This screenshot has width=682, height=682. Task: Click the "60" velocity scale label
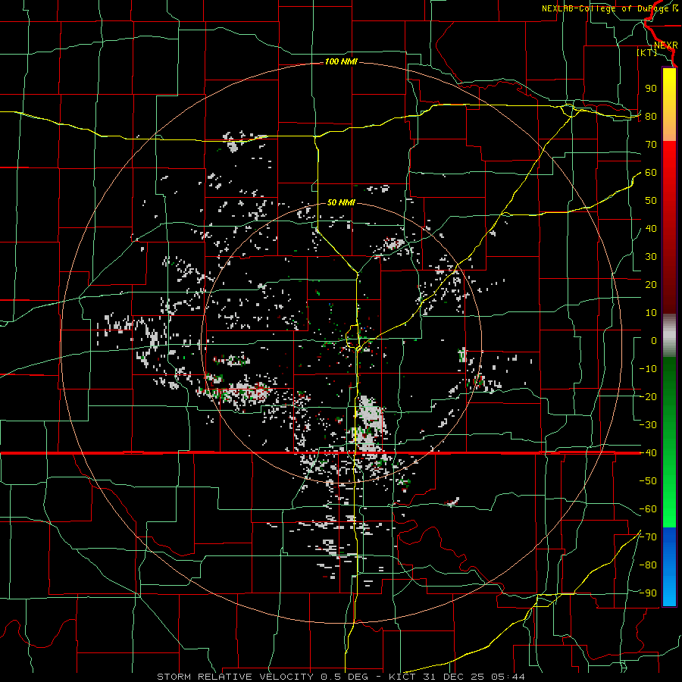tap(651, 173)
